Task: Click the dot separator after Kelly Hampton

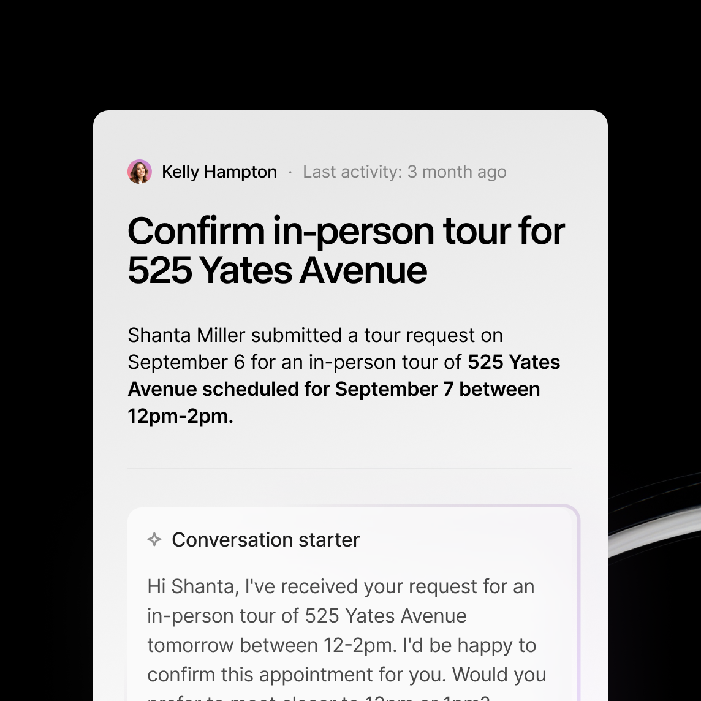Action: (290, 172)
